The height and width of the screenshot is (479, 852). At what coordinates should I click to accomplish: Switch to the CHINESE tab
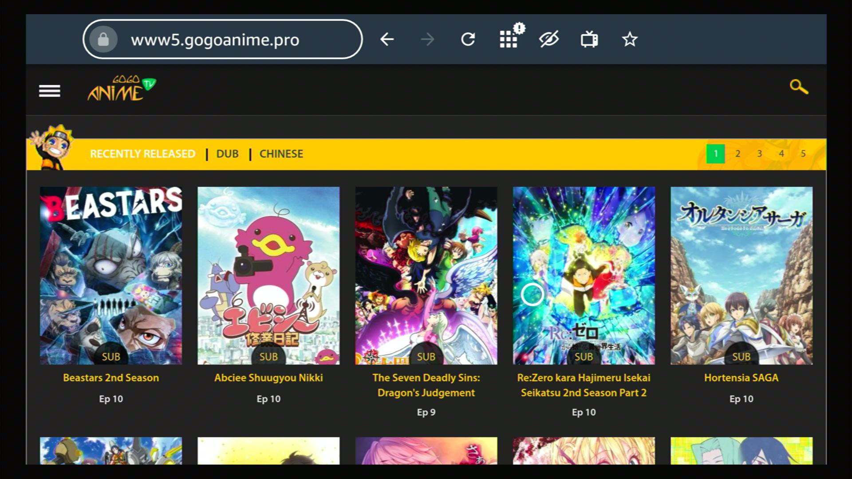[281, 154]
